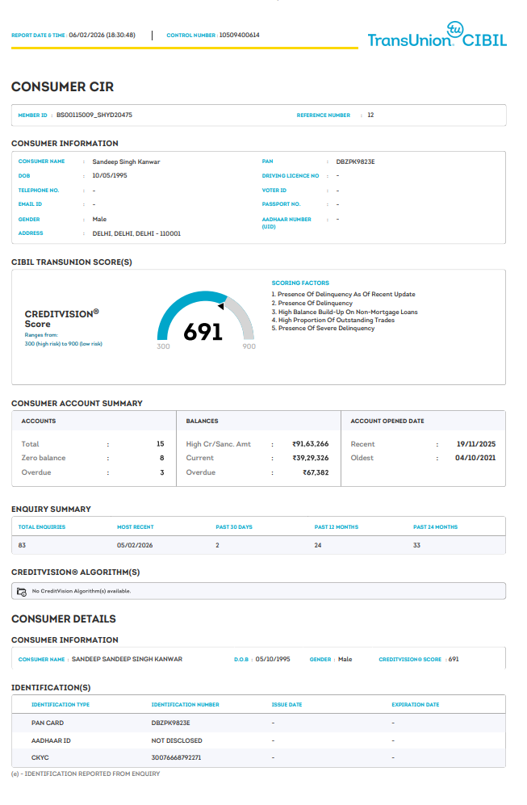Click the D.O.B value 05/10/1995
Viewport: 527px width, 805px height.
coord(273,659)
